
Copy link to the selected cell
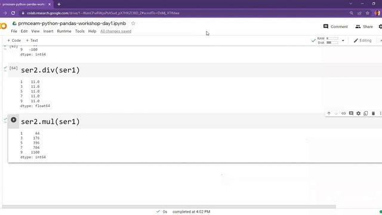click(344, 113)
